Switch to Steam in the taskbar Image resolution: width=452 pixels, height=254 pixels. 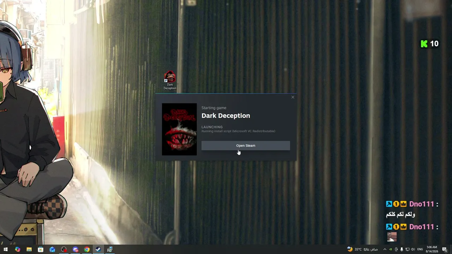[98, 249]
